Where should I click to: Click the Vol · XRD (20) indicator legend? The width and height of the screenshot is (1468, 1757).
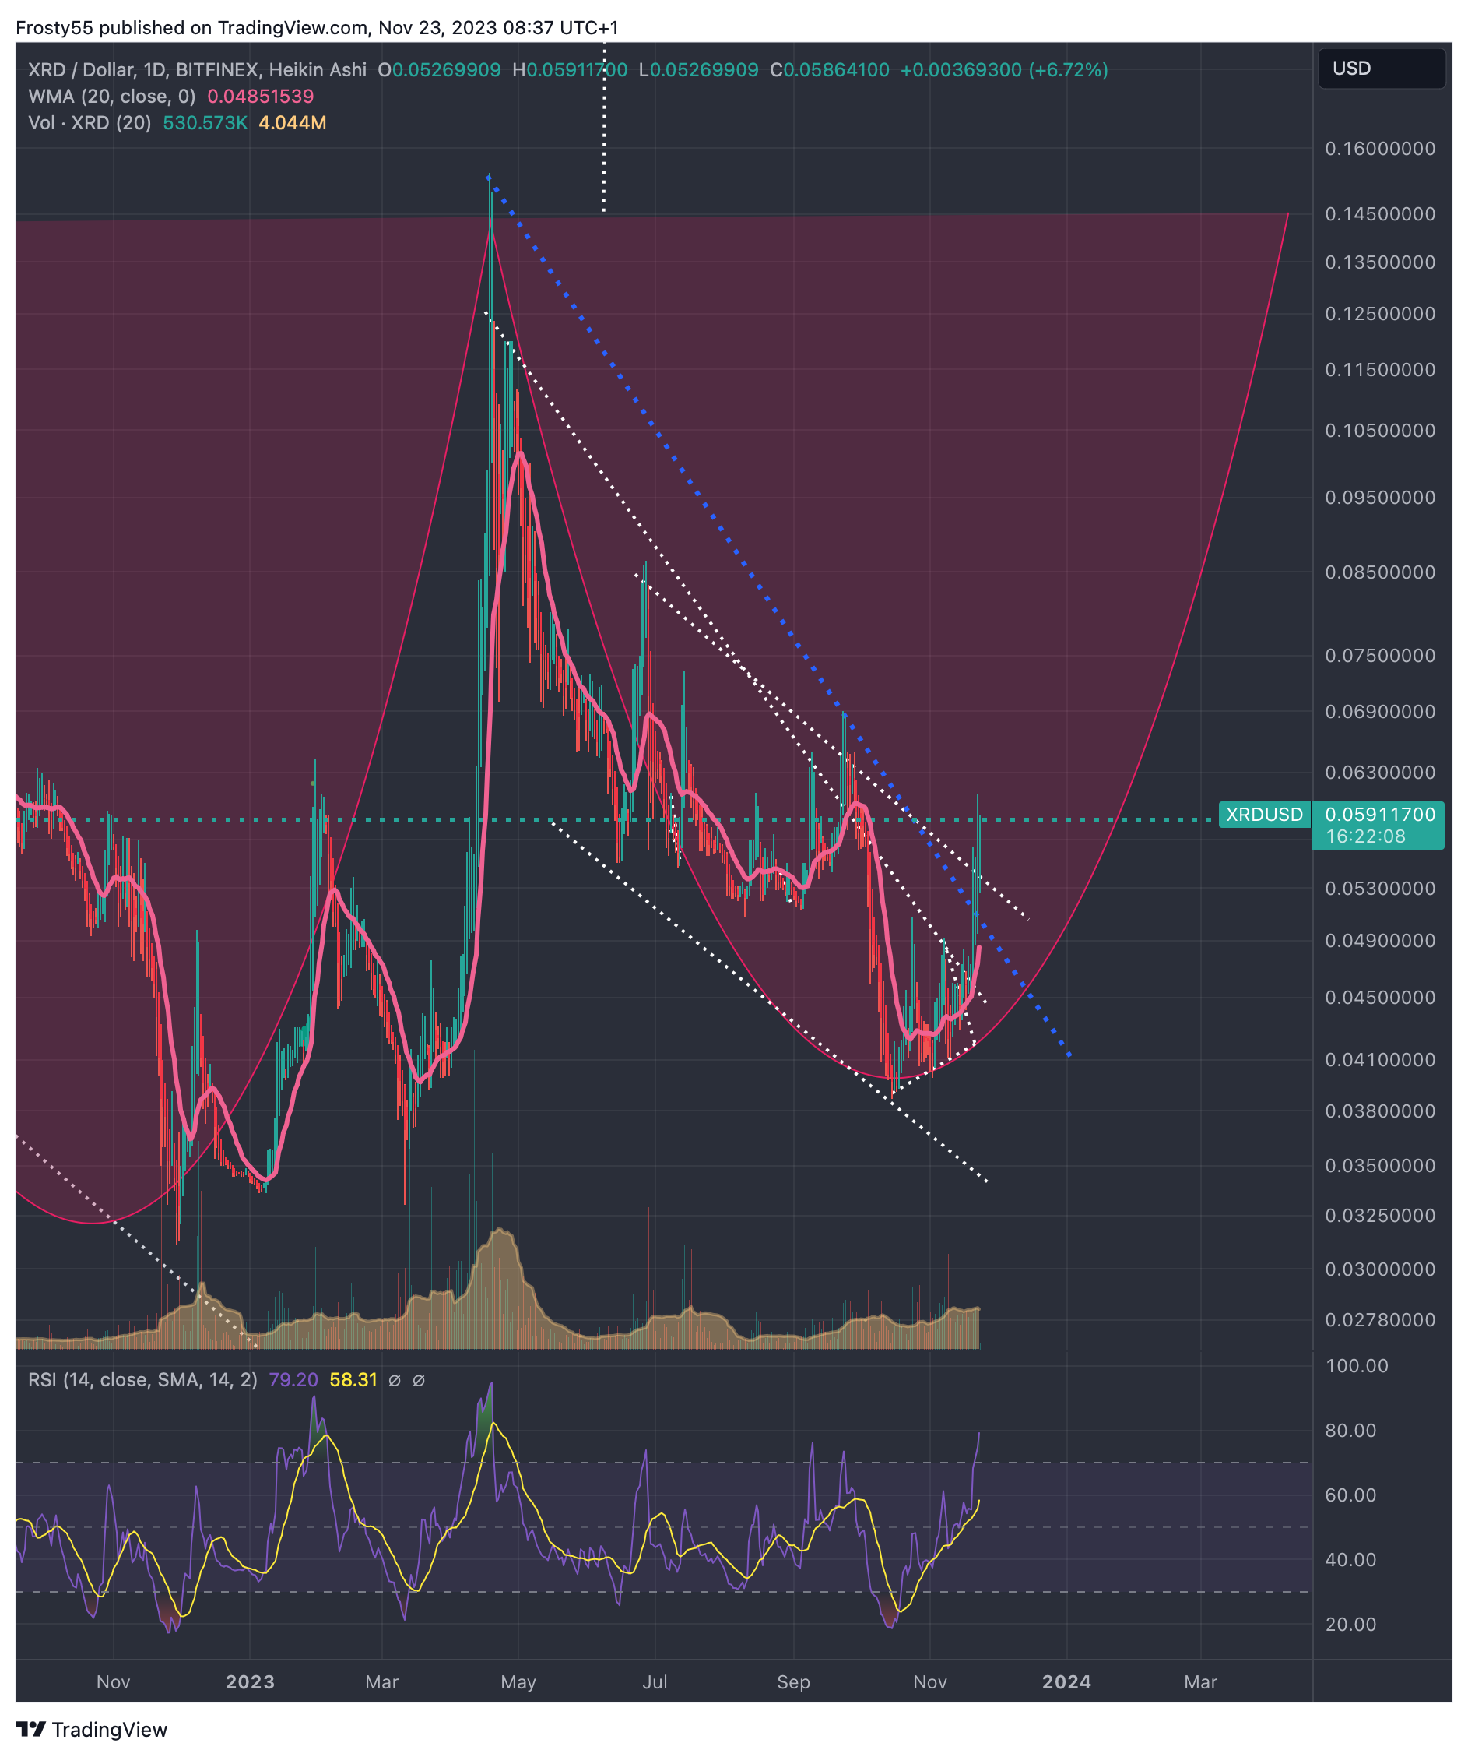[90, 123]
